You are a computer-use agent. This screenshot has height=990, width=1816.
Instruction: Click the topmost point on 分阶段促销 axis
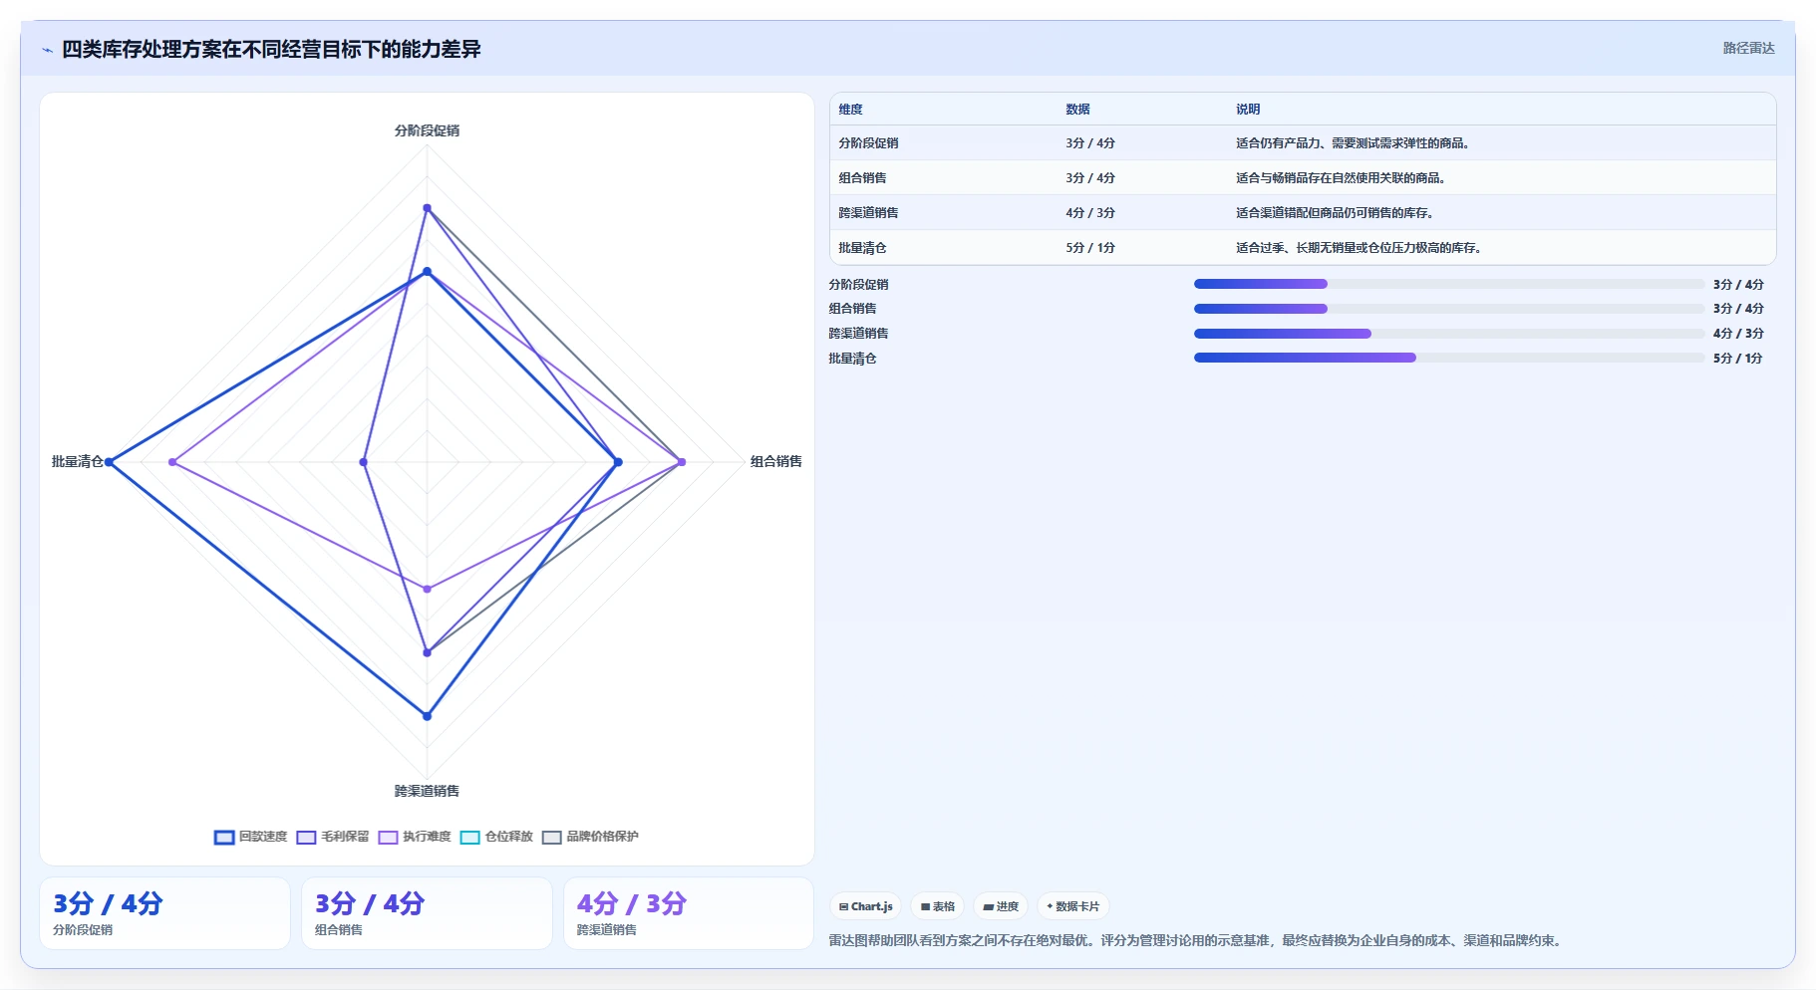pos(427,208)
